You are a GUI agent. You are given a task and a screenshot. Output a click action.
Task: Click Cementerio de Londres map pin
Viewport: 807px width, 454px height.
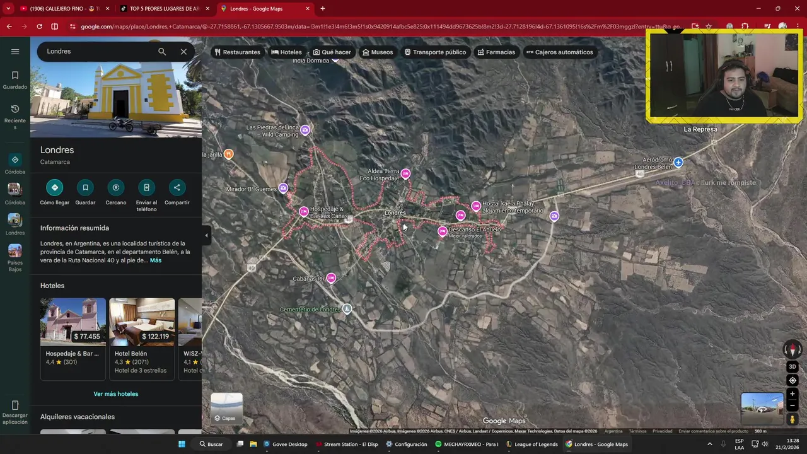(x=346, y=309)
